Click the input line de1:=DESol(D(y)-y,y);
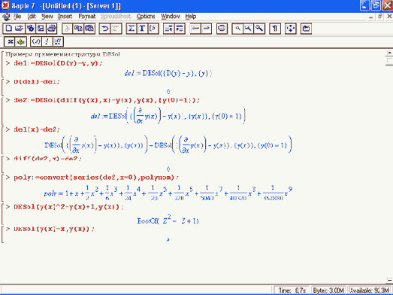Image resolution: width=393 pixels, height=295 pixels. click(58, 63)
